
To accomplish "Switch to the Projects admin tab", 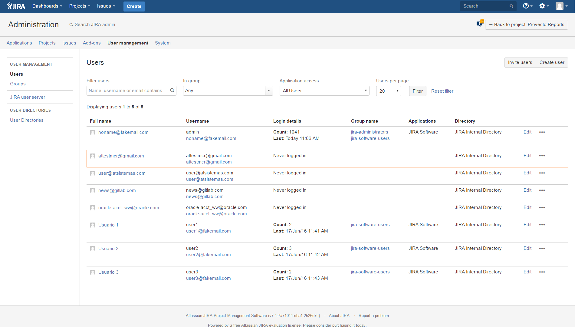I will click(x=47, y=43).
